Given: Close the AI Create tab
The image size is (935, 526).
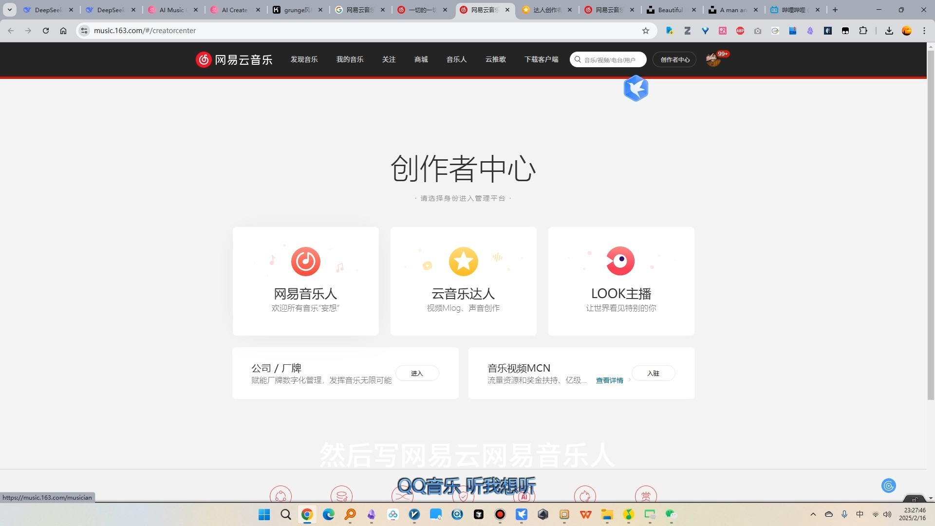Looking at the screenshot, I should (x=258, y=10).
